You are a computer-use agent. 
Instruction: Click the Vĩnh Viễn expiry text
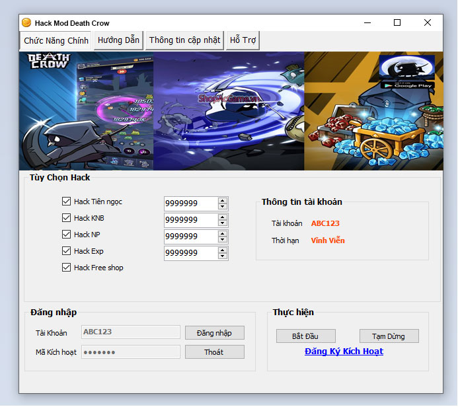pos(328,240)
